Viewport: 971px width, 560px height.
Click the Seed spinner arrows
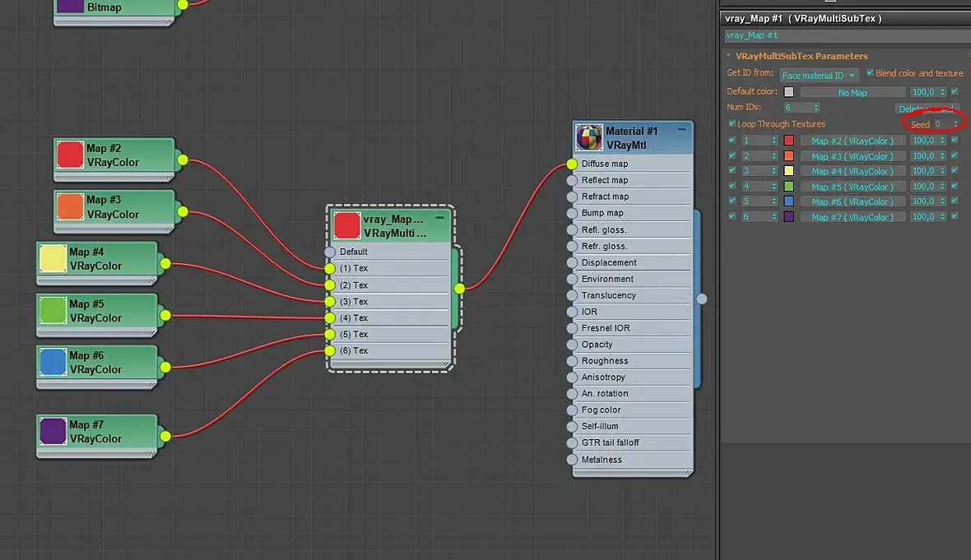pyautogui.click(x=955, y=124)
